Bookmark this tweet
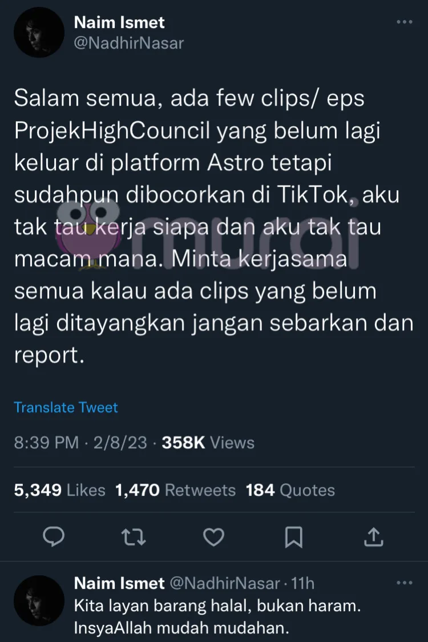The image size is (428, 642). click(x=294, y=537)
